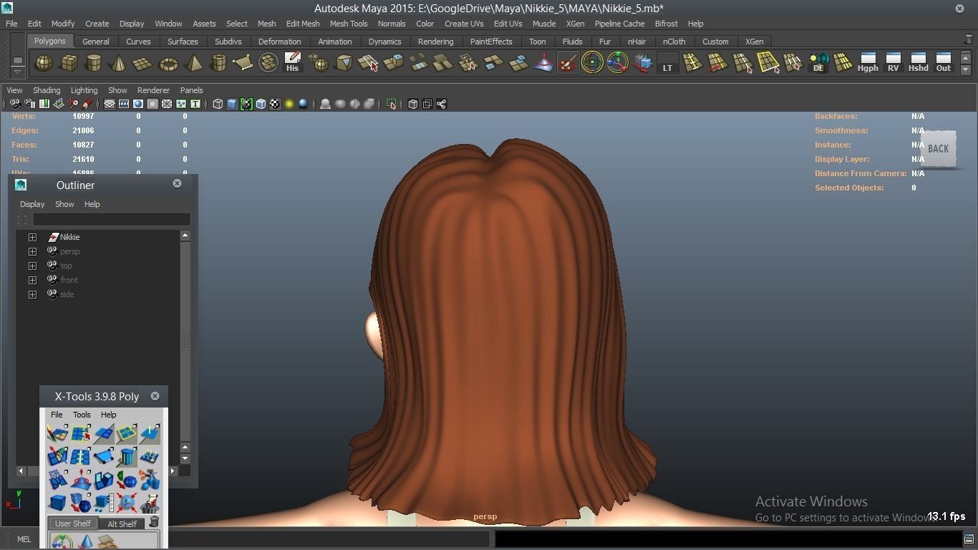
Task: Click Outliner vertical scrollbar up arrow
Action: (185, 236)
